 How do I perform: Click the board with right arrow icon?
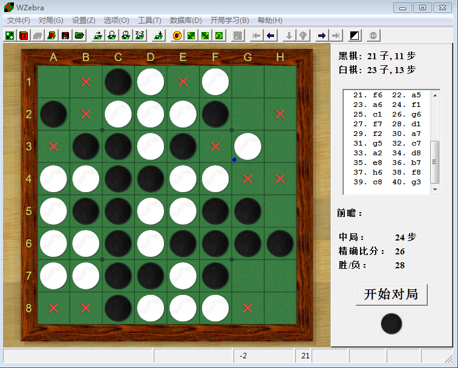(x=98, y=36)
